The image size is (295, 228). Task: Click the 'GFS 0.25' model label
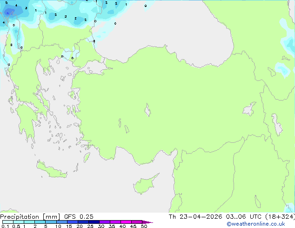pyautogui.click(x=79, y=217)
